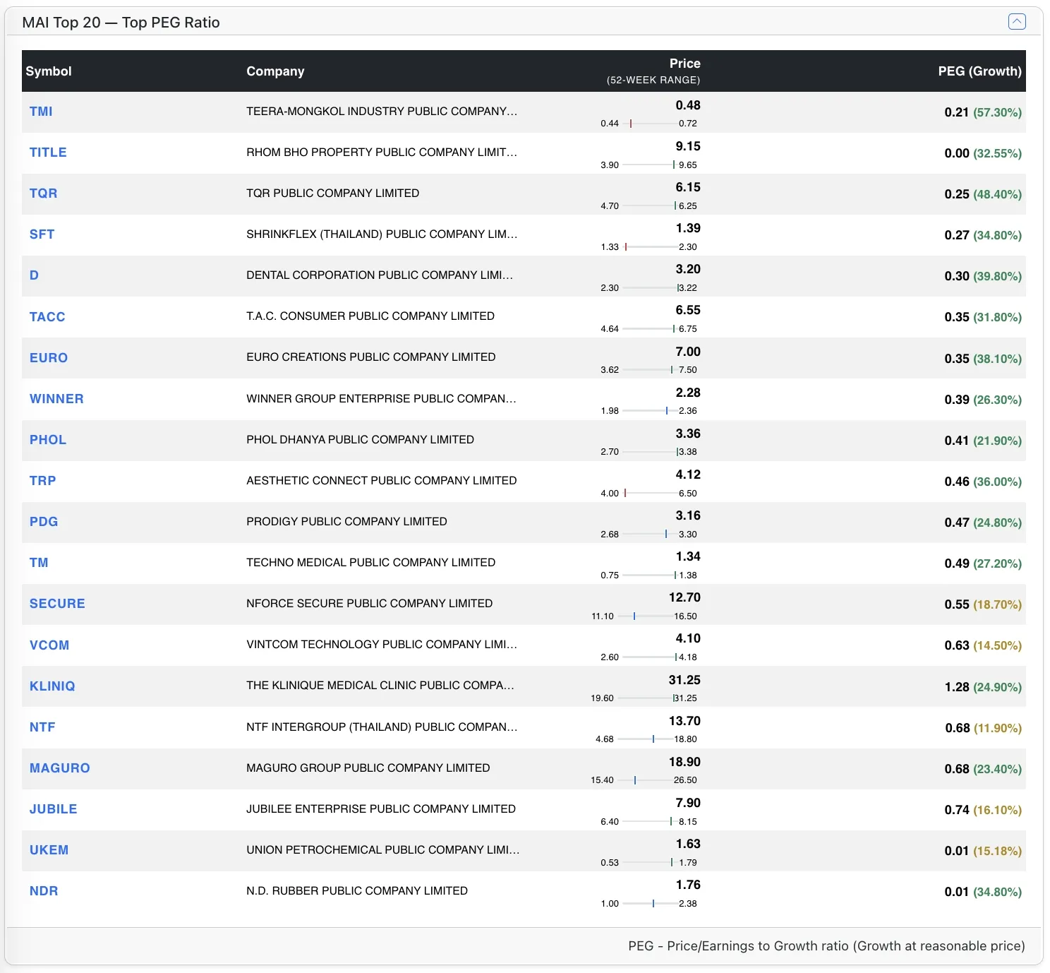This screenshot has width=1050, height=973.
Task: Click the Company column header
Action: pos(275,71)
